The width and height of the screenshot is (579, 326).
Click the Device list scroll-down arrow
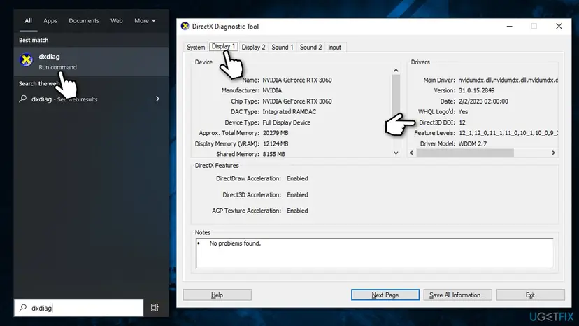click(396, 153)
